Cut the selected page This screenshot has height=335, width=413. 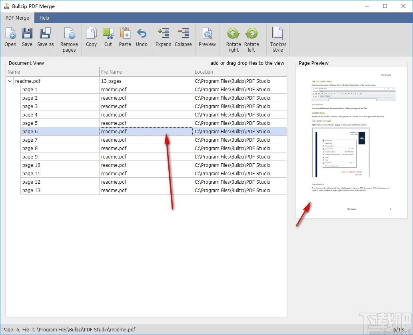click(x=108, y=37)
